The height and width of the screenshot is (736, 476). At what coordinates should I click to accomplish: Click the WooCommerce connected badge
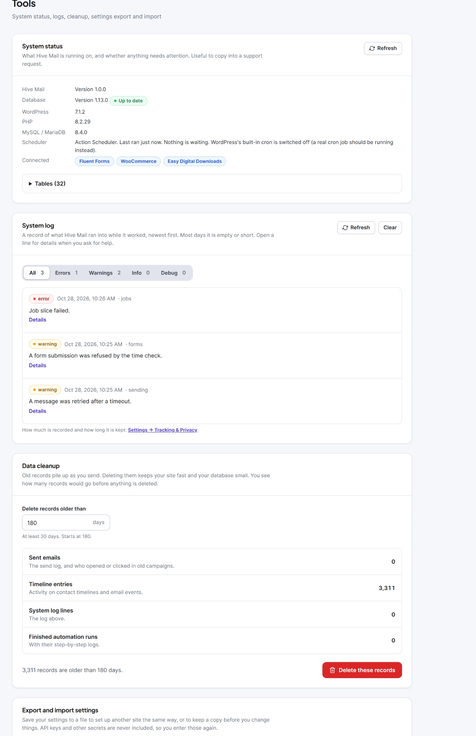pyautogui.click(x=138, y=161)
